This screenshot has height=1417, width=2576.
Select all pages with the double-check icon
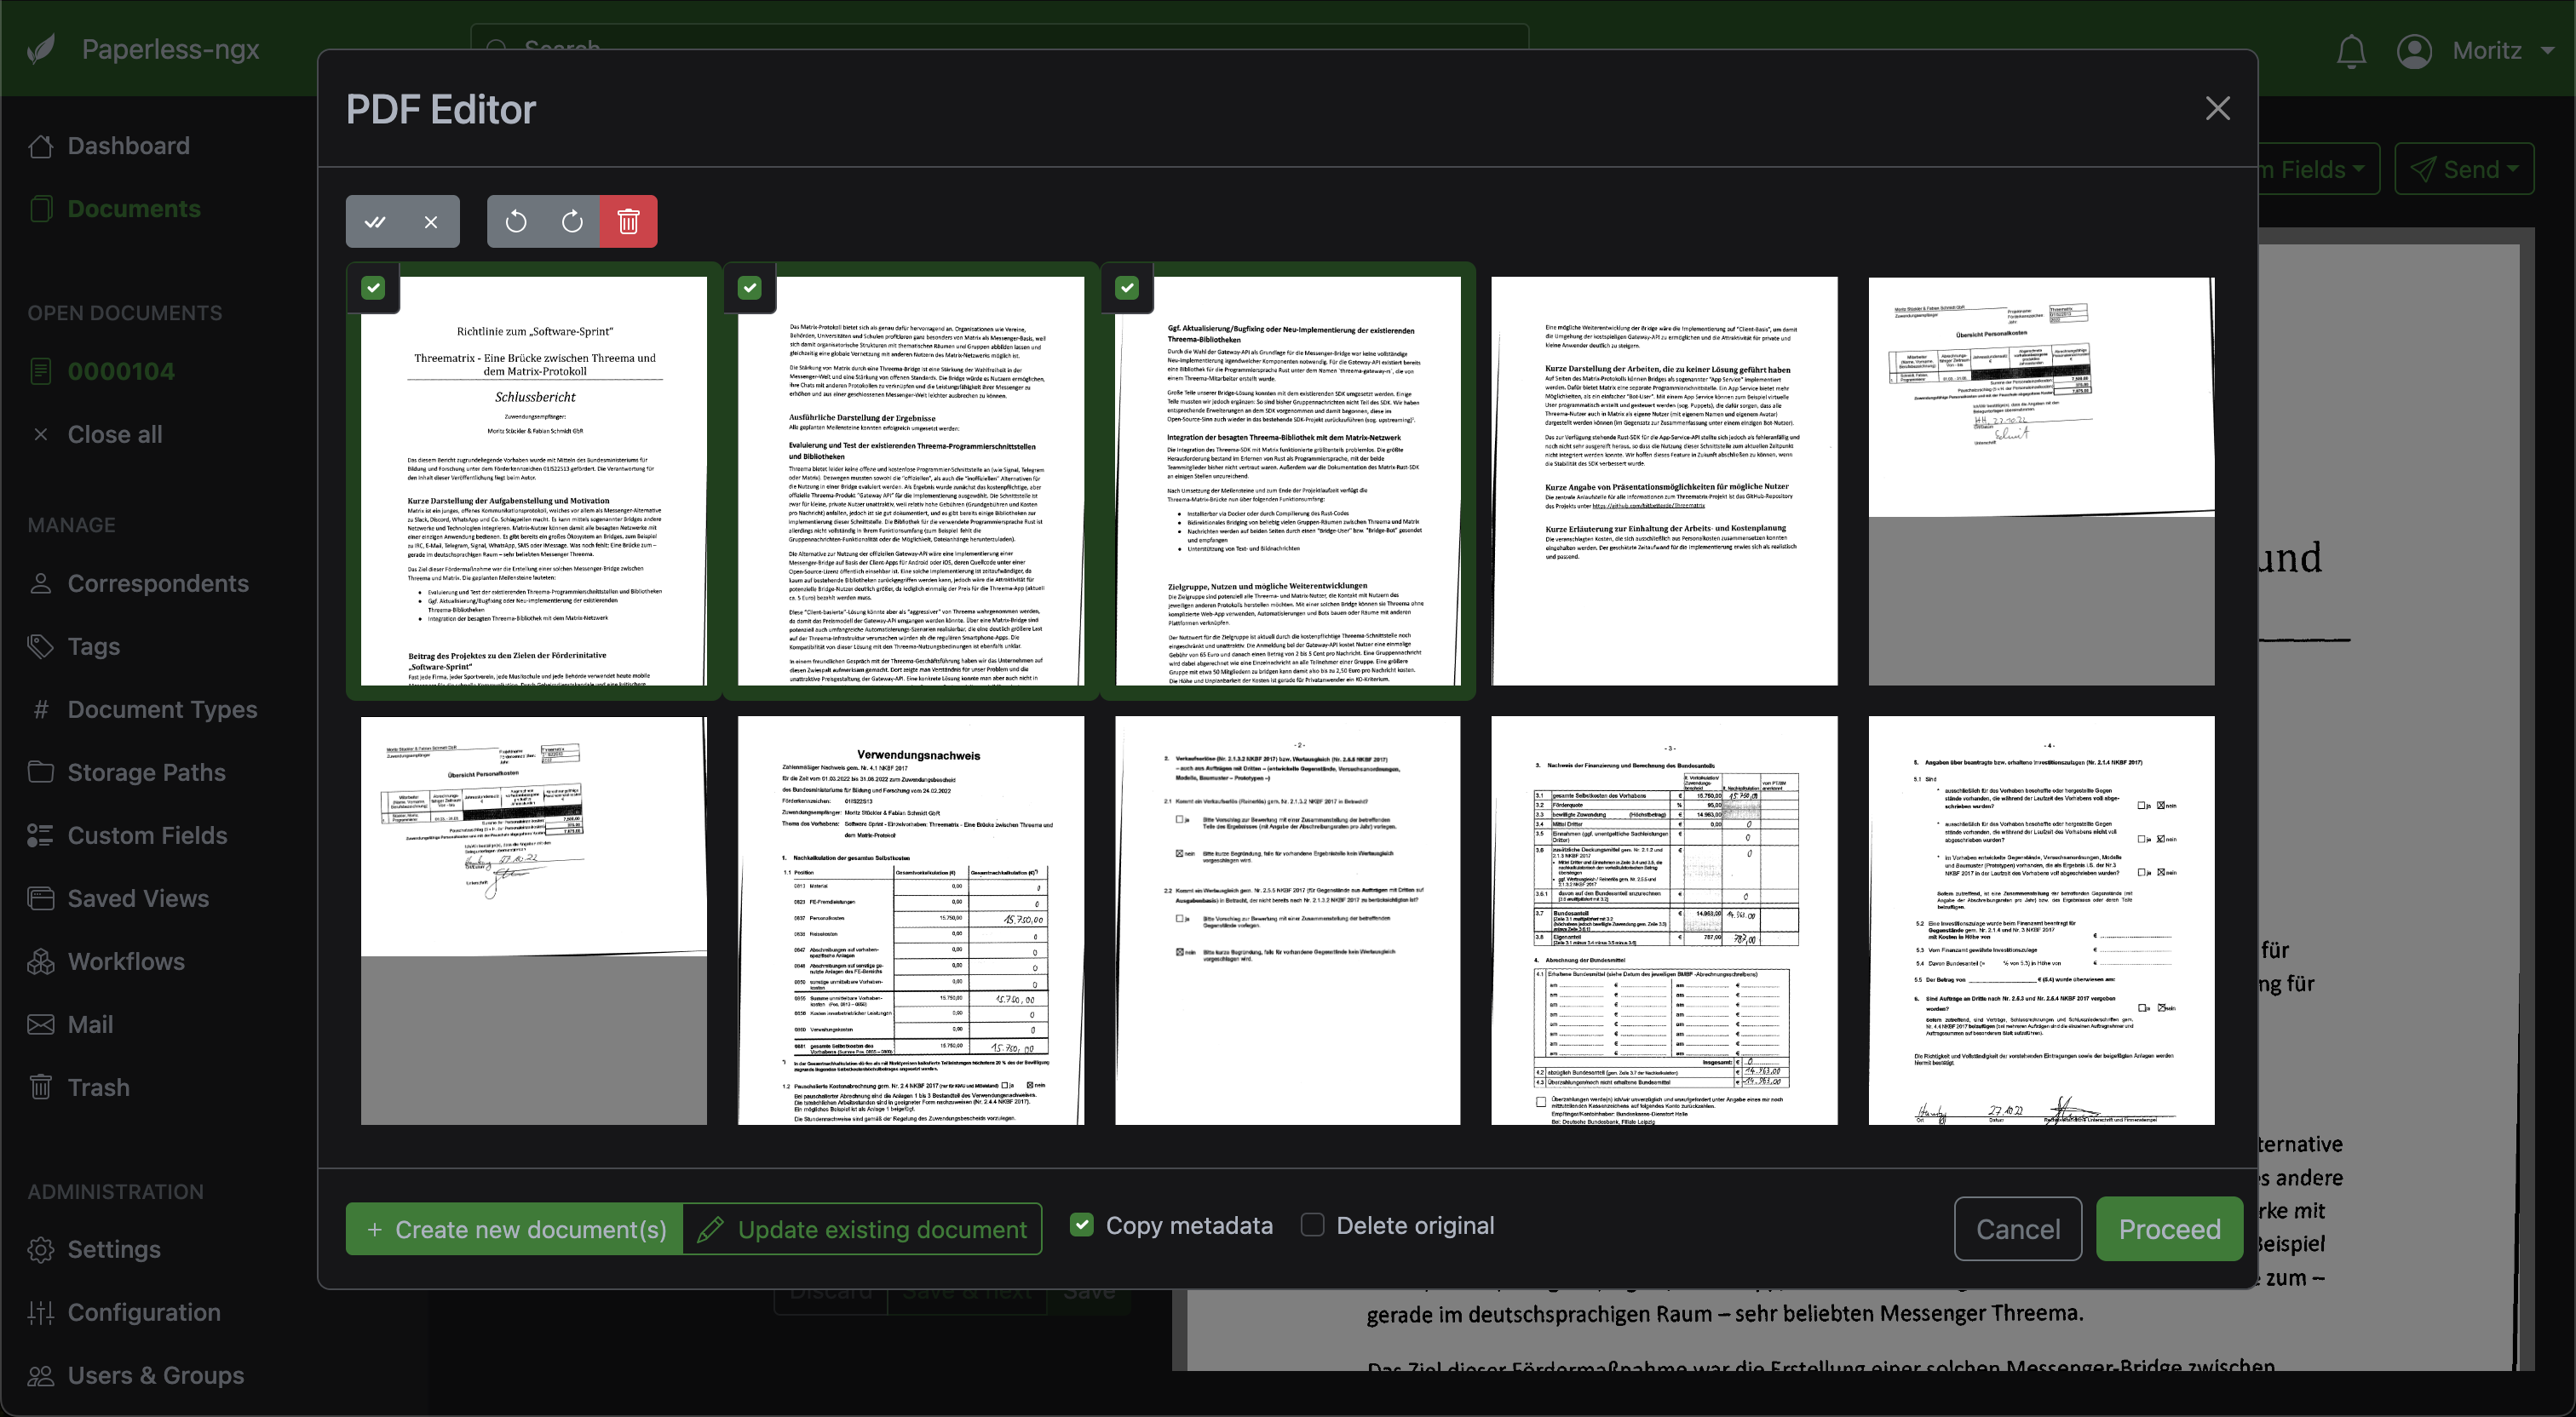tap(375, 221)
